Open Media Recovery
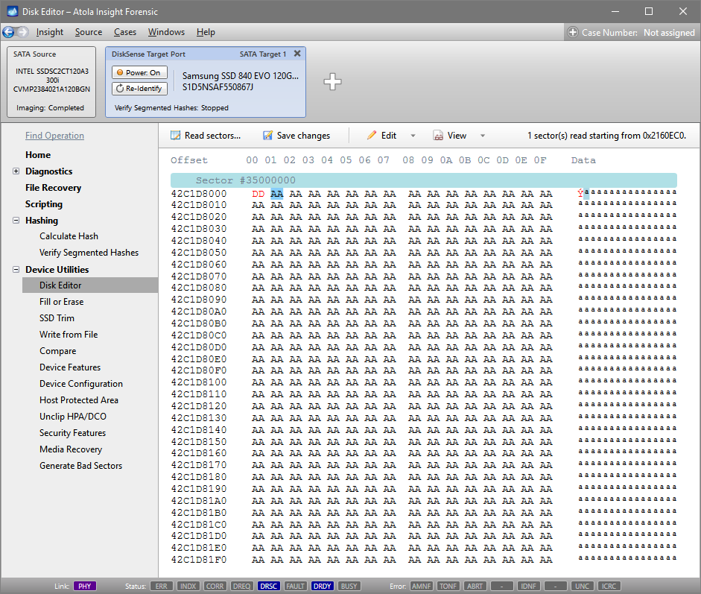This screenshot has height=594, width=701. (x=71, y=449)
